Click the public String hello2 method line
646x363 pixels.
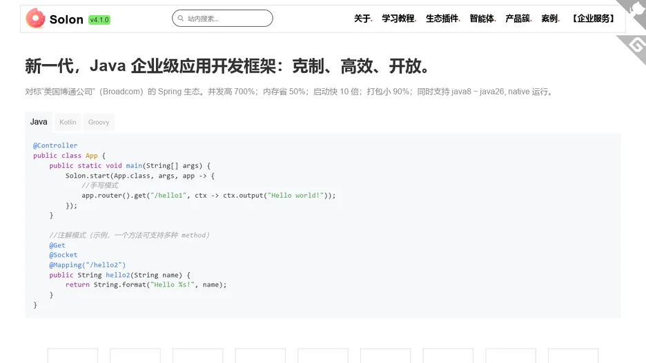point(120,275)
